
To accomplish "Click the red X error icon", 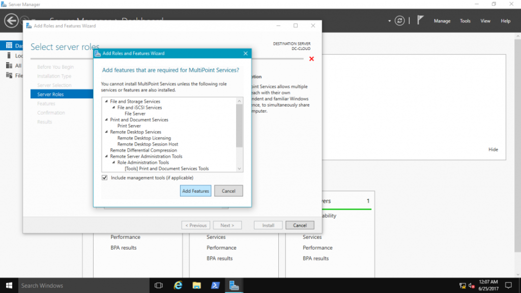I will point(311,59).
